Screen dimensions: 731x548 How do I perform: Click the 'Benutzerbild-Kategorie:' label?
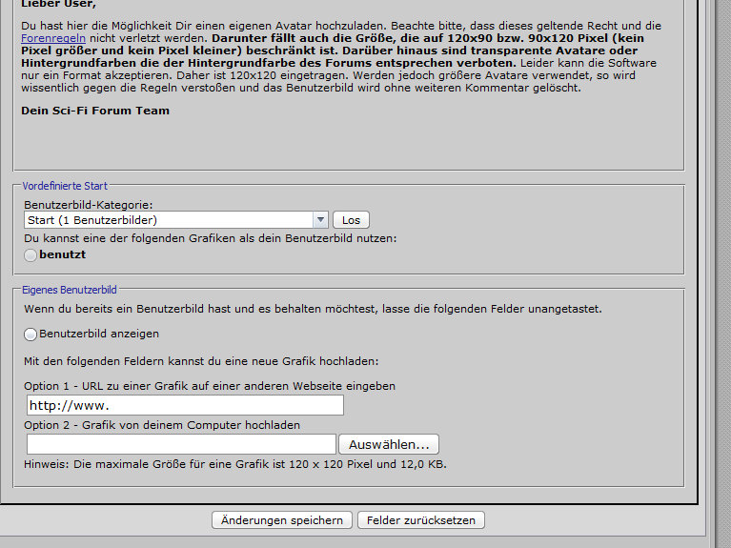coord(89,205)
